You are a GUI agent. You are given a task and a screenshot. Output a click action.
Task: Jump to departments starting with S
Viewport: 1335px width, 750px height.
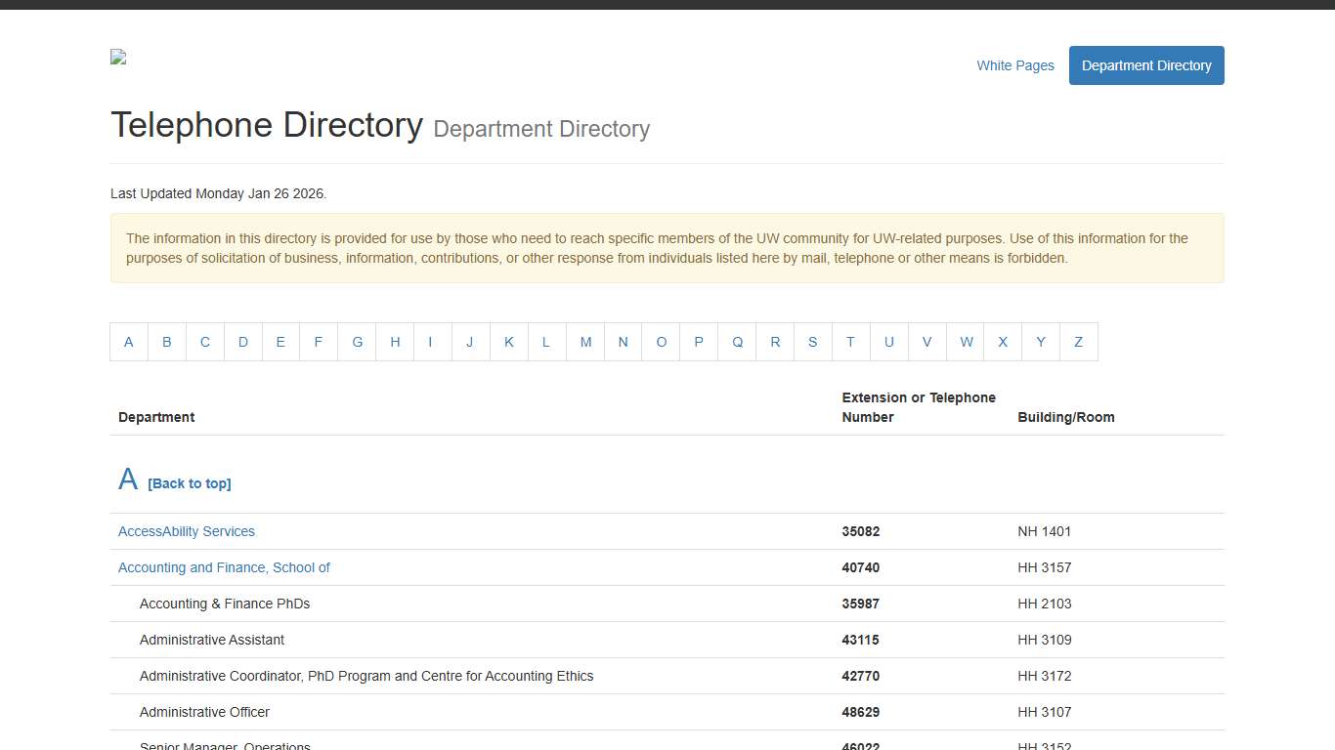(x=812, y=342)
